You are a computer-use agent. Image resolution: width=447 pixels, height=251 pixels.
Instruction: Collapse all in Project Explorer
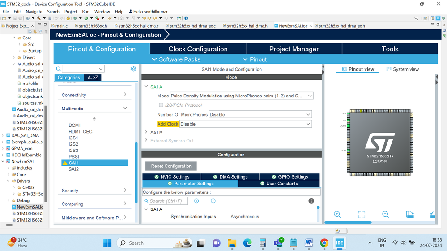(30, 32)
